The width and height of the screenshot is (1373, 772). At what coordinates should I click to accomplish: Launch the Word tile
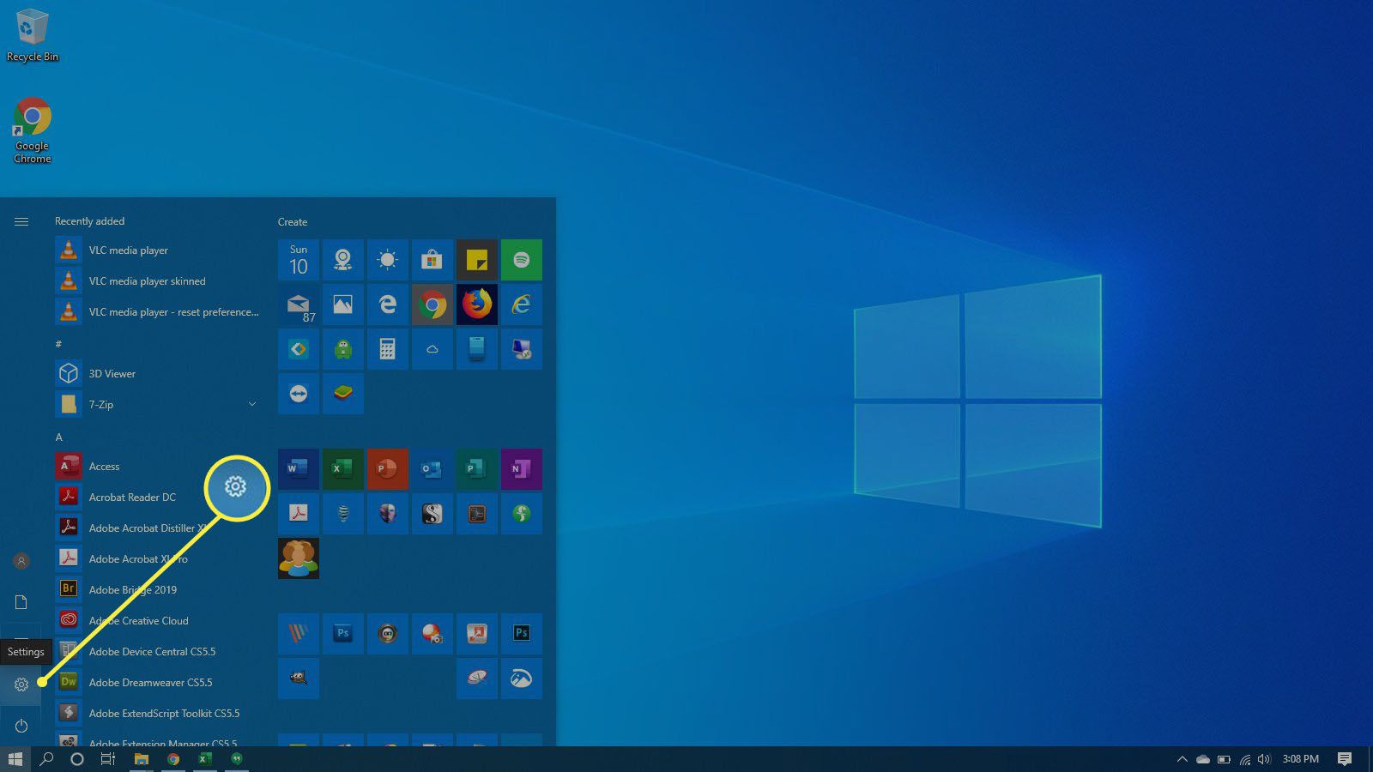(x=299, y=469)
